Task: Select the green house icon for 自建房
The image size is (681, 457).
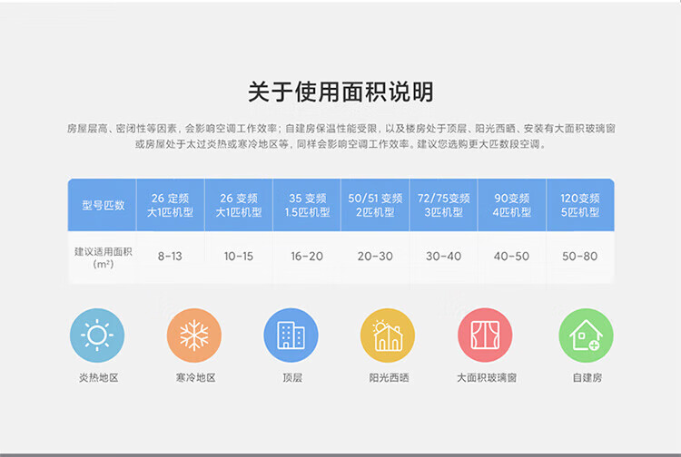Action: (585, 335)
